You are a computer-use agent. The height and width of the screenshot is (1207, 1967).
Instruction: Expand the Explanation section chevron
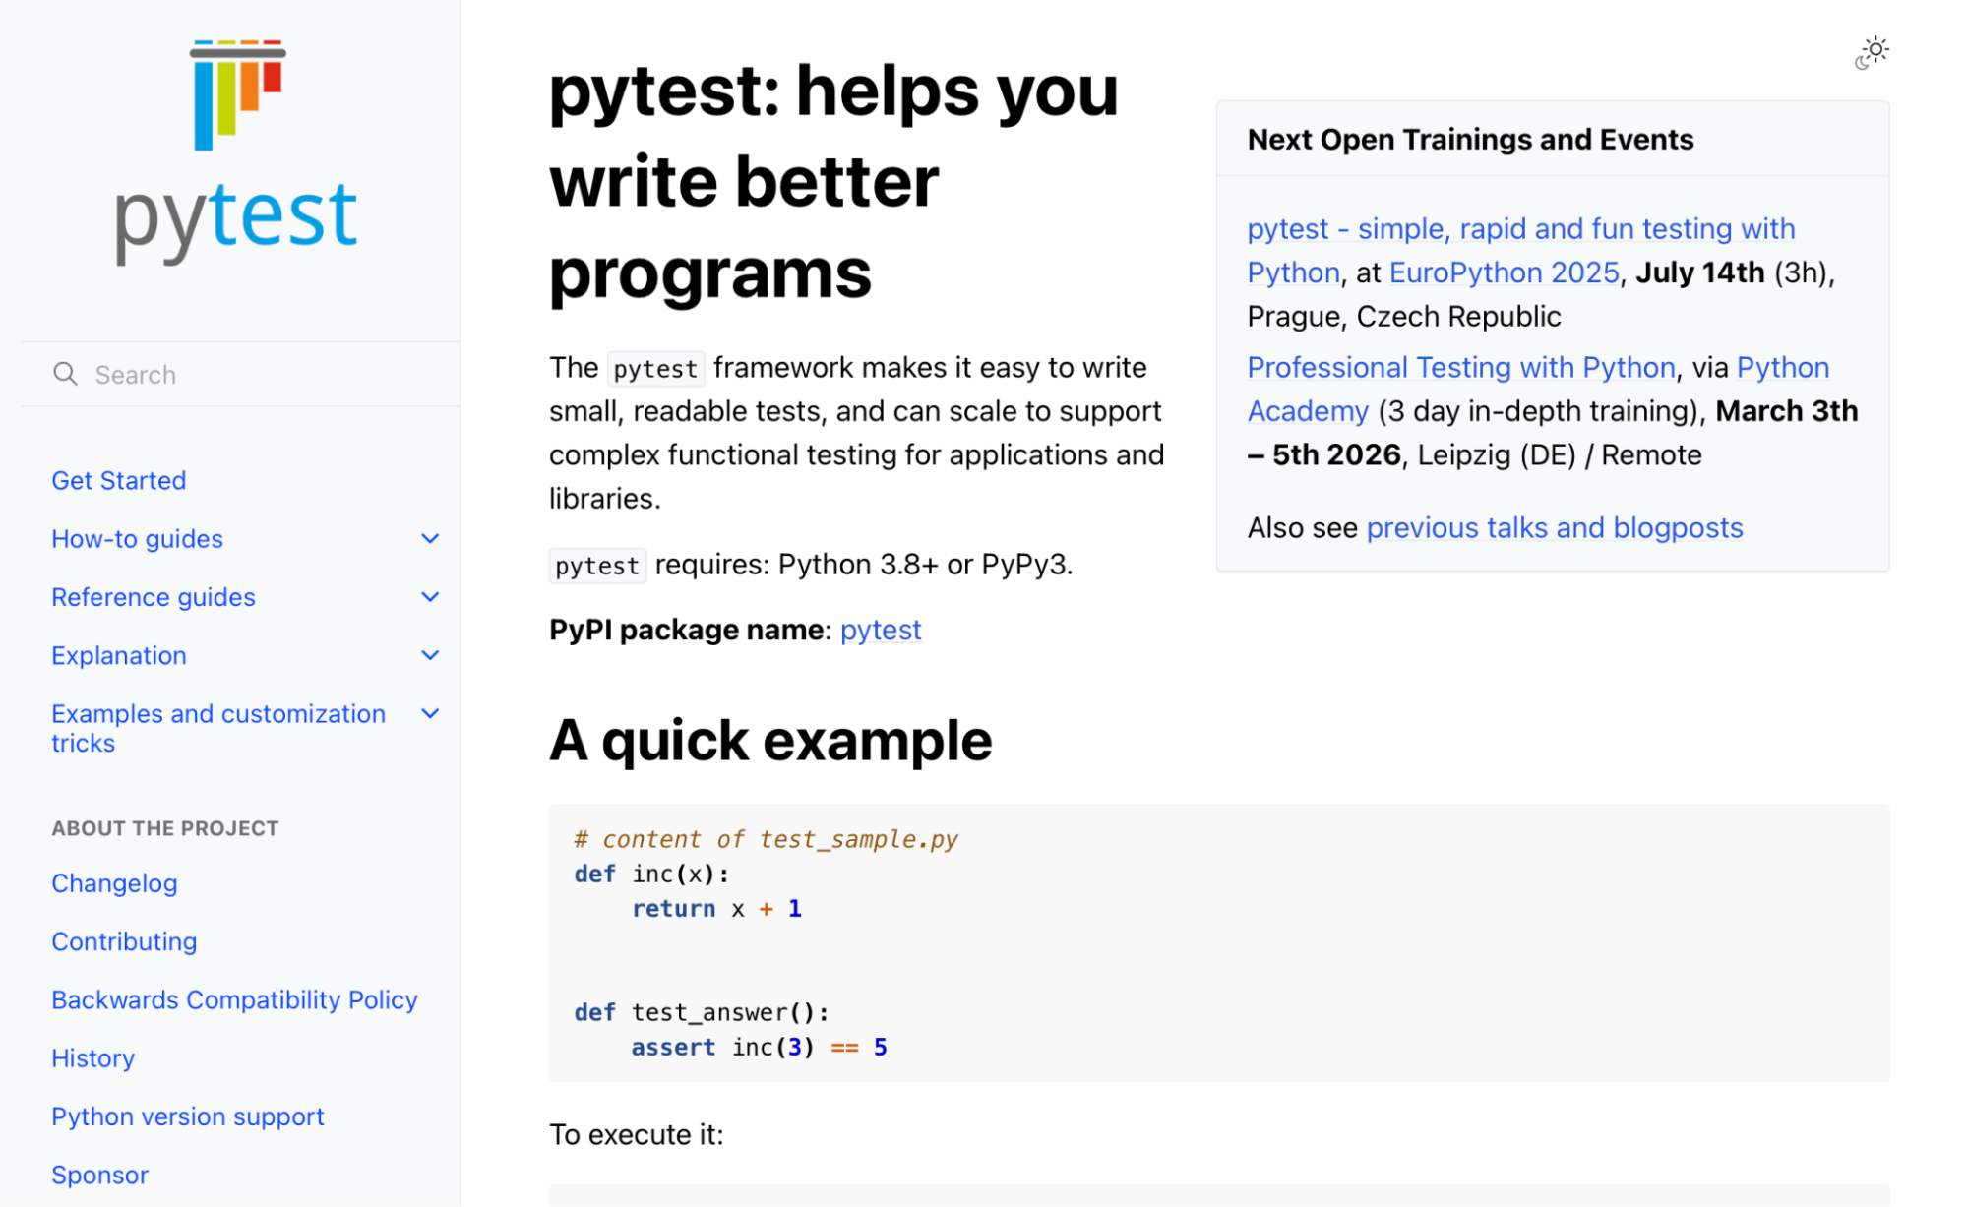coord(430,655)
